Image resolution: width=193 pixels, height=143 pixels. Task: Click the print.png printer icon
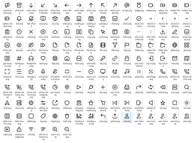(127, 87)
